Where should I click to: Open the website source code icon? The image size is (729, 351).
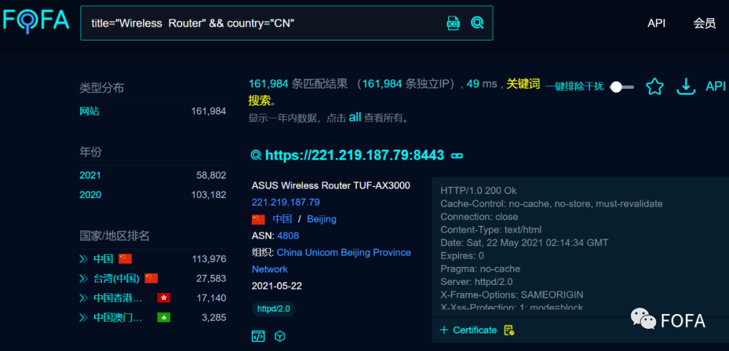[258, 336]
